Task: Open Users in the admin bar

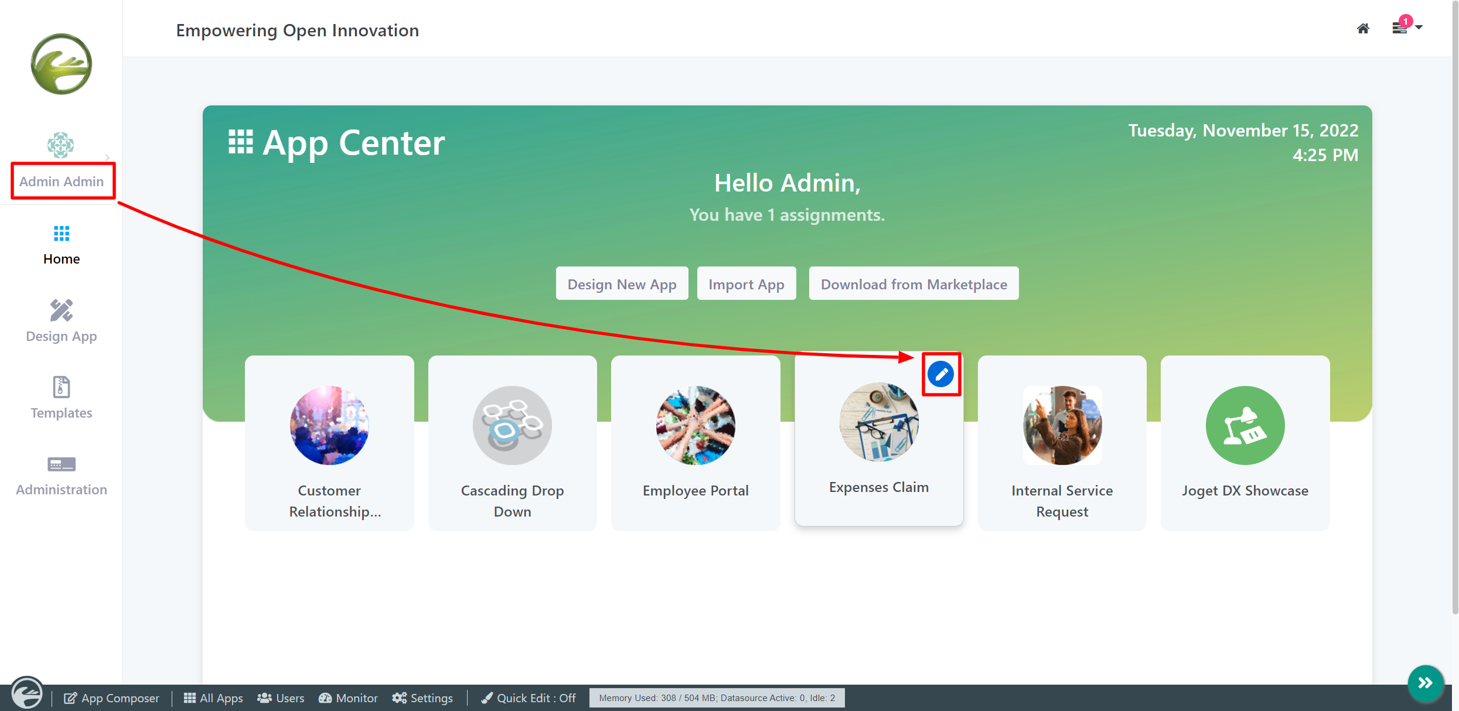Action: pyautogui.click(x=281, y=698)
